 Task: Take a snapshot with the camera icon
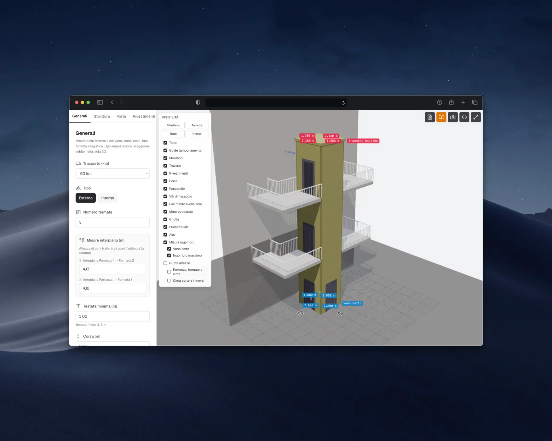(453, 117)
